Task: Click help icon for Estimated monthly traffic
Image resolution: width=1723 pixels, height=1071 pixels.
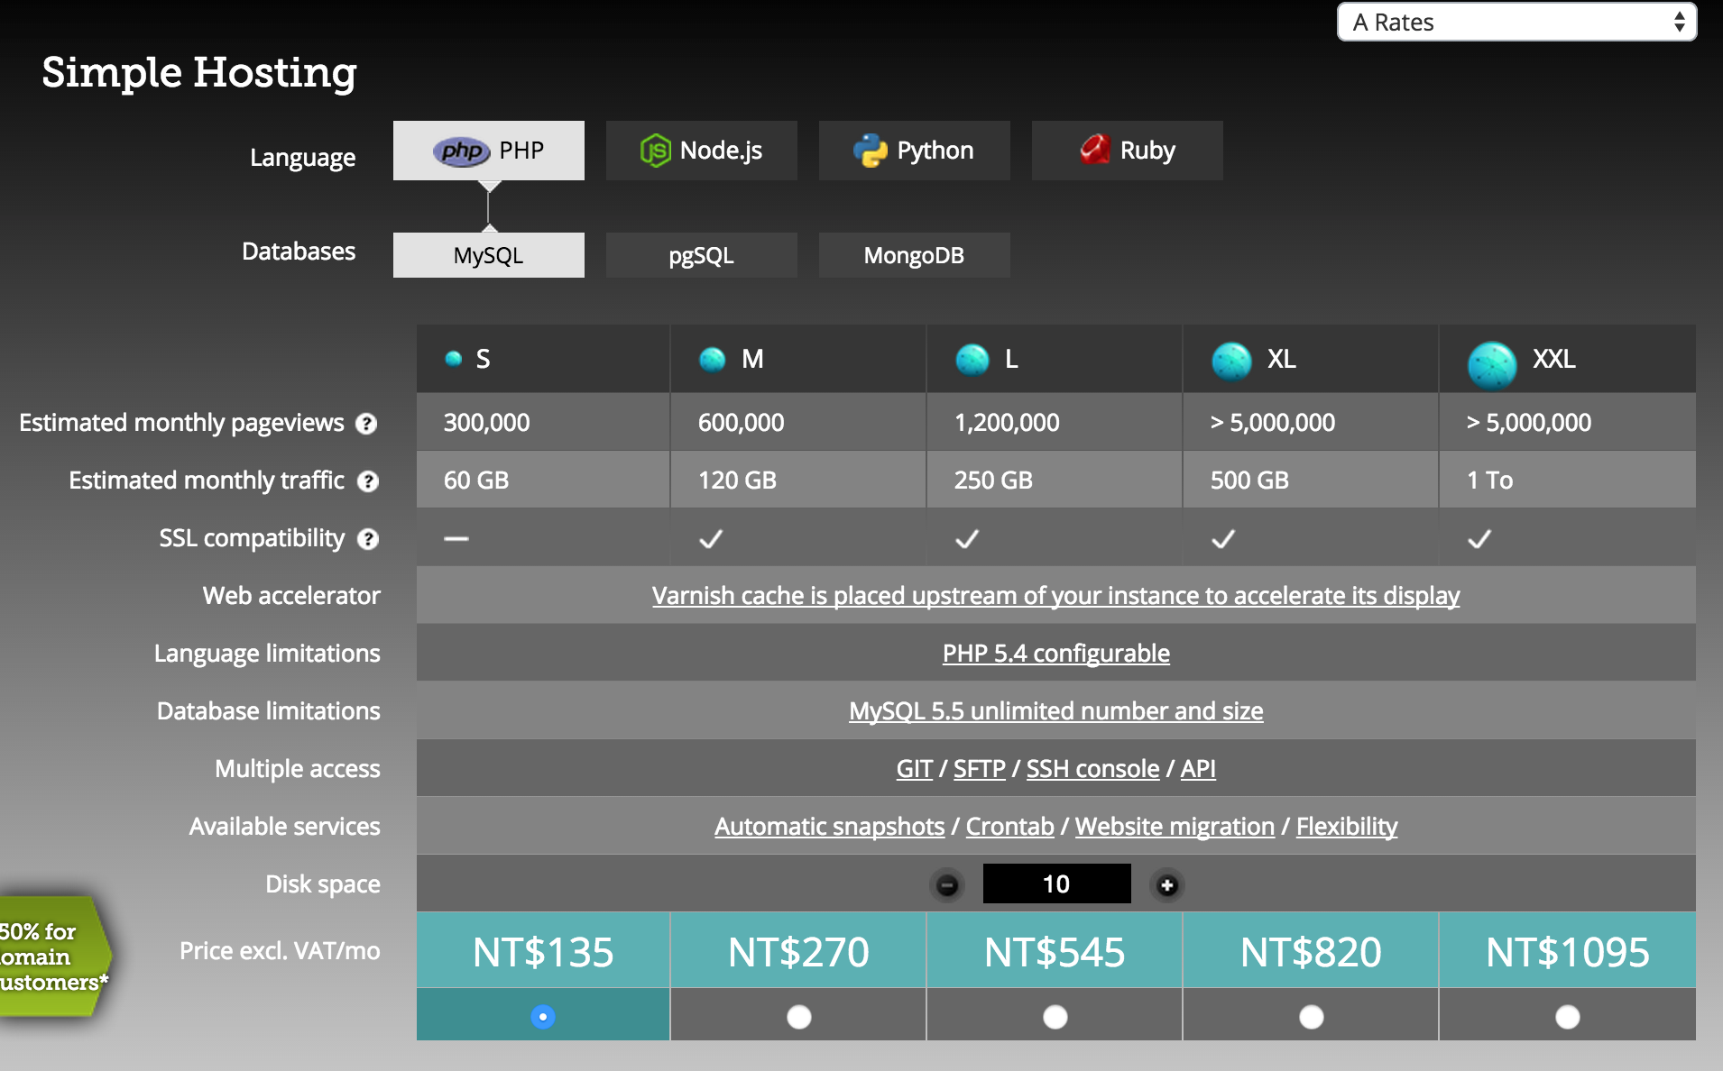Action: tap(367, 481)
